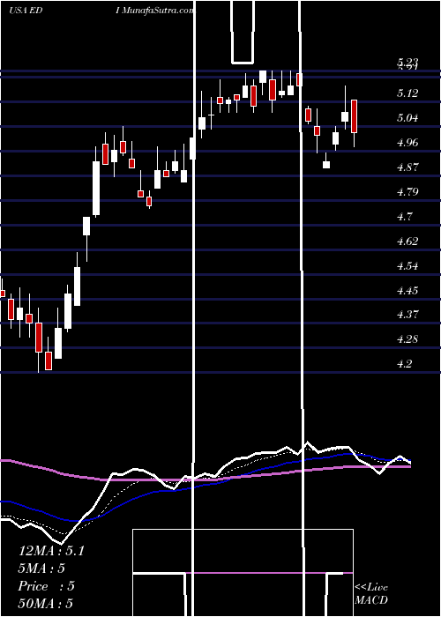441x617 pixels.
Task: Click the '5MA : 5' readout
Action: (x=41, y=569)
